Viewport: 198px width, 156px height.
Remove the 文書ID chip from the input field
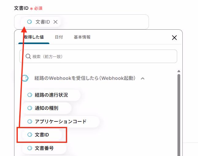pyautogui.click(x=55, y=22)
